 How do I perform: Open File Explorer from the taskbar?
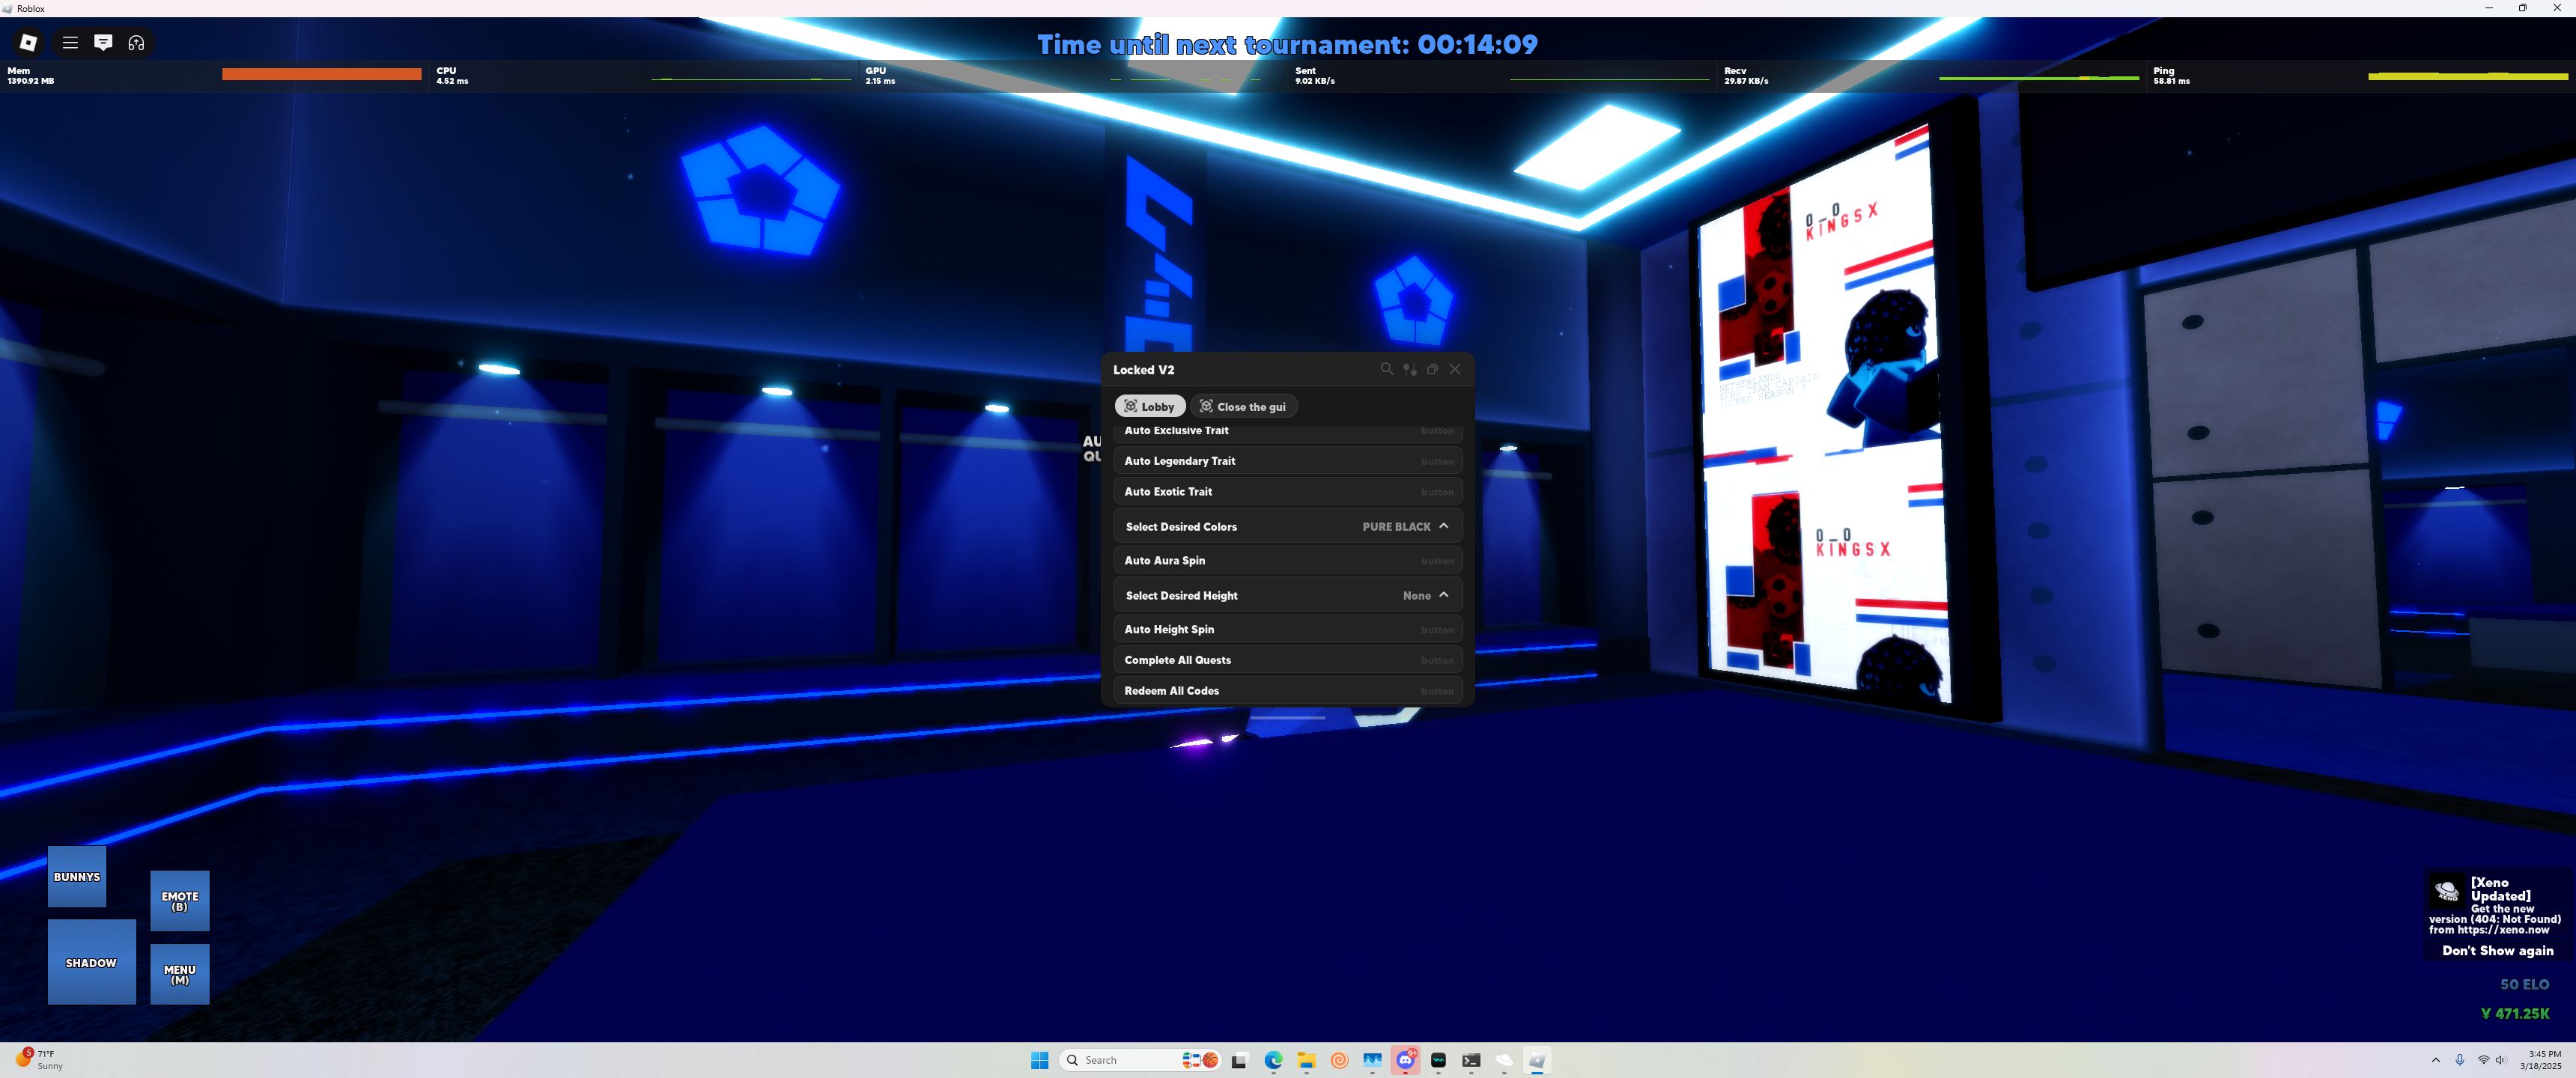tap(1306, 1060)
